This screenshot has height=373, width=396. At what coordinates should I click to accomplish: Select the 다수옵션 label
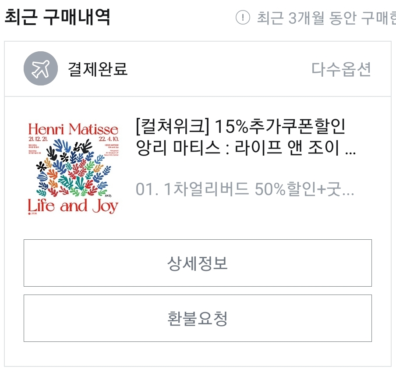click(x=341, y=69)
